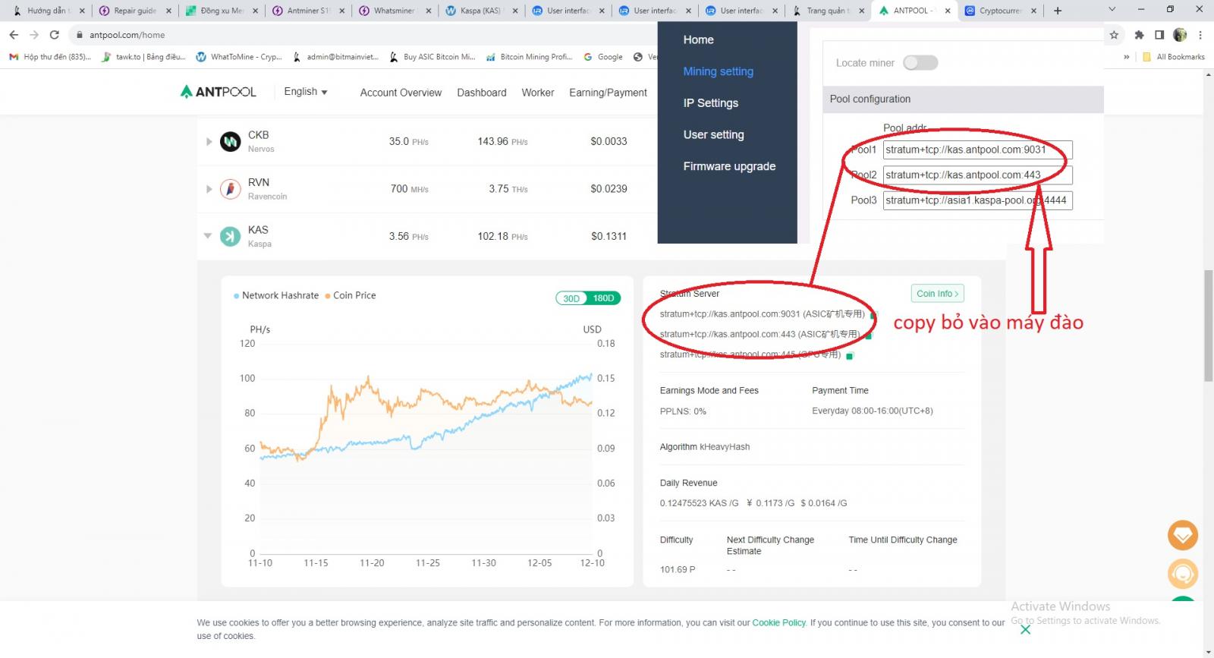Dismiss the cookie notice with the X
This screenshot has width=1214, height=658.
tap(1025, 629)
